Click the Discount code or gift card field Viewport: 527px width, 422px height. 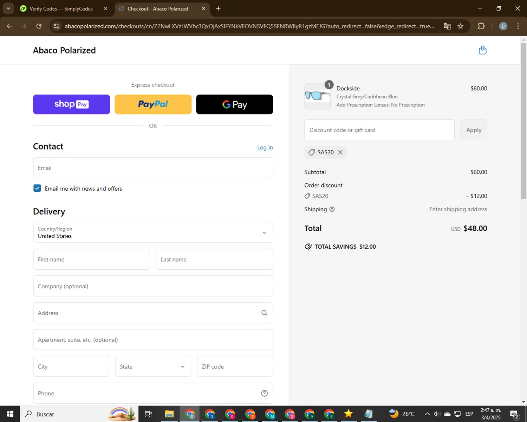click(379, 130)
